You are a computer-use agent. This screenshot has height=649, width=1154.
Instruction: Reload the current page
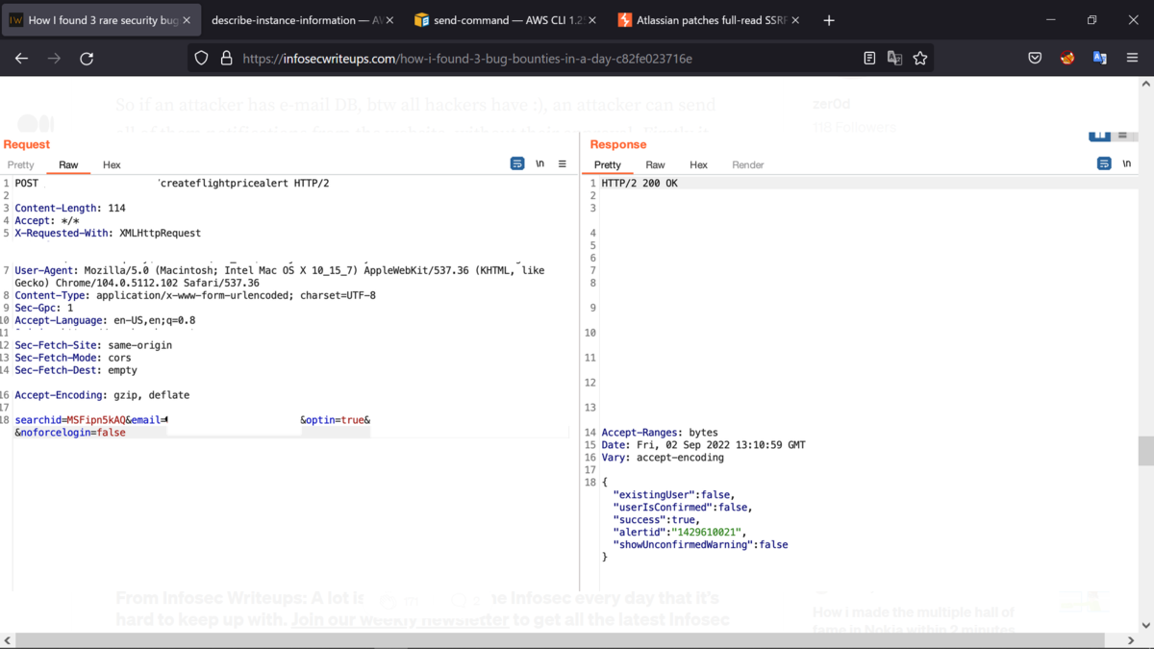87,58
